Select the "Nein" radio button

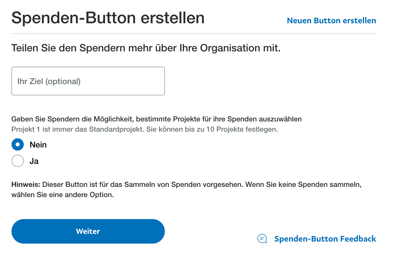tap(18, 145)
